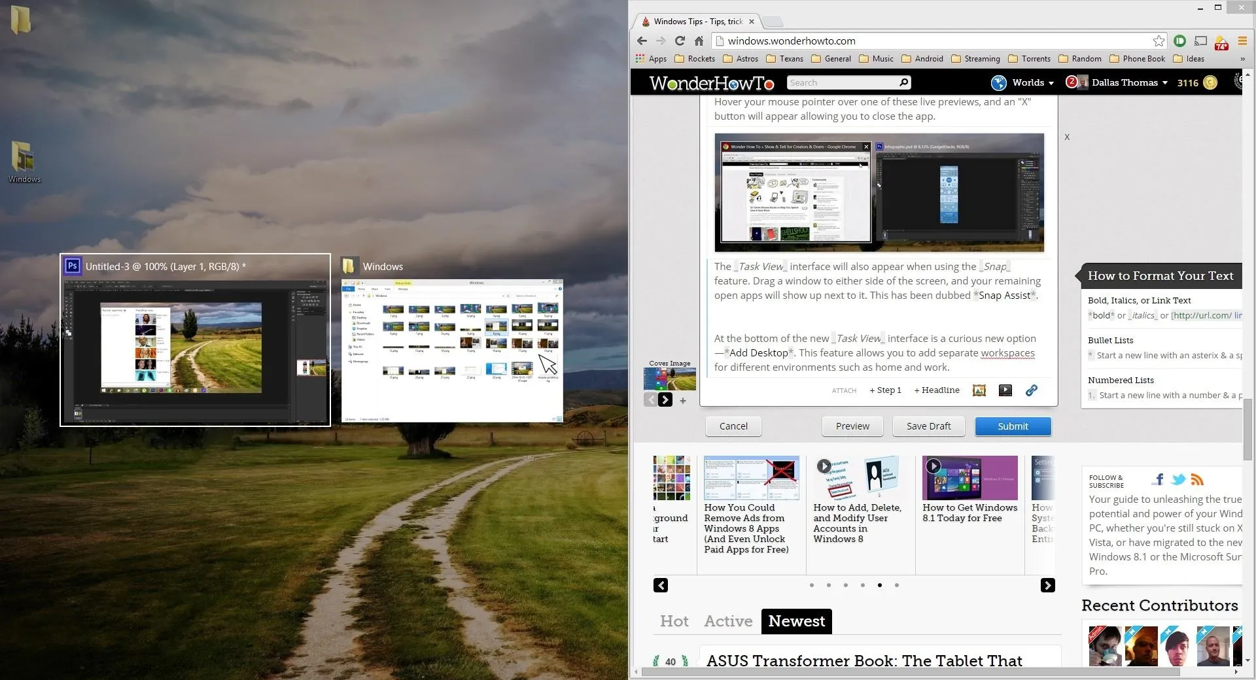This screenshot has height=680, width=1256.
Task: Open the Texans bookmarks folder
Action: pos(784,58)
